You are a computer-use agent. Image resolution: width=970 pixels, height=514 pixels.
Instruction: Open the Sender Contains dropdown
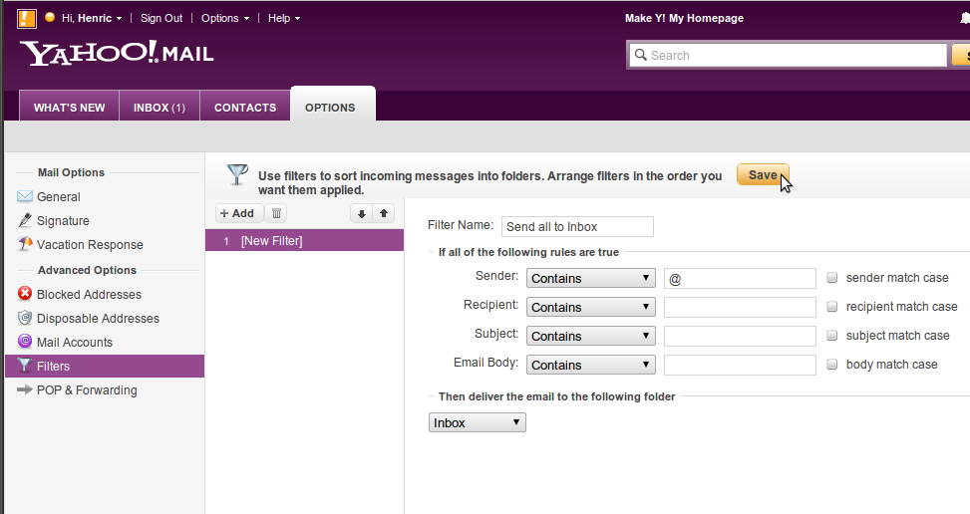tap(591, 278)
